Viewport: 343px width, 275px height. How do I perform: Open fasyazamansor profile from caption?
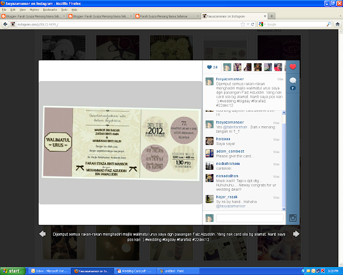230,79
